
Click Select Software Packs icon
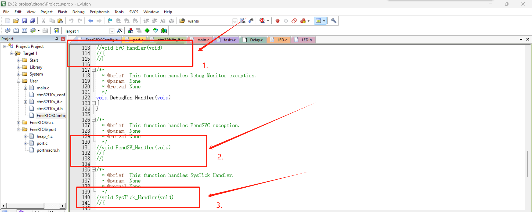(155, 30)
